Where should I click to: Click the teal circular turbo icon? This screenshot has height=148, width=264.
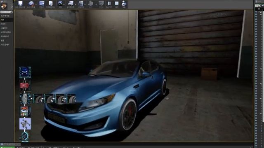point(25,136)
